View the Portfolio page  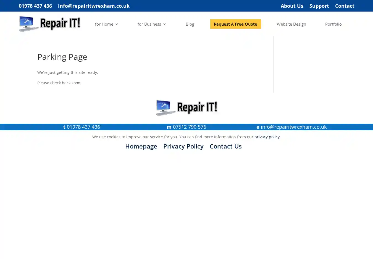[x=333, y=24]
